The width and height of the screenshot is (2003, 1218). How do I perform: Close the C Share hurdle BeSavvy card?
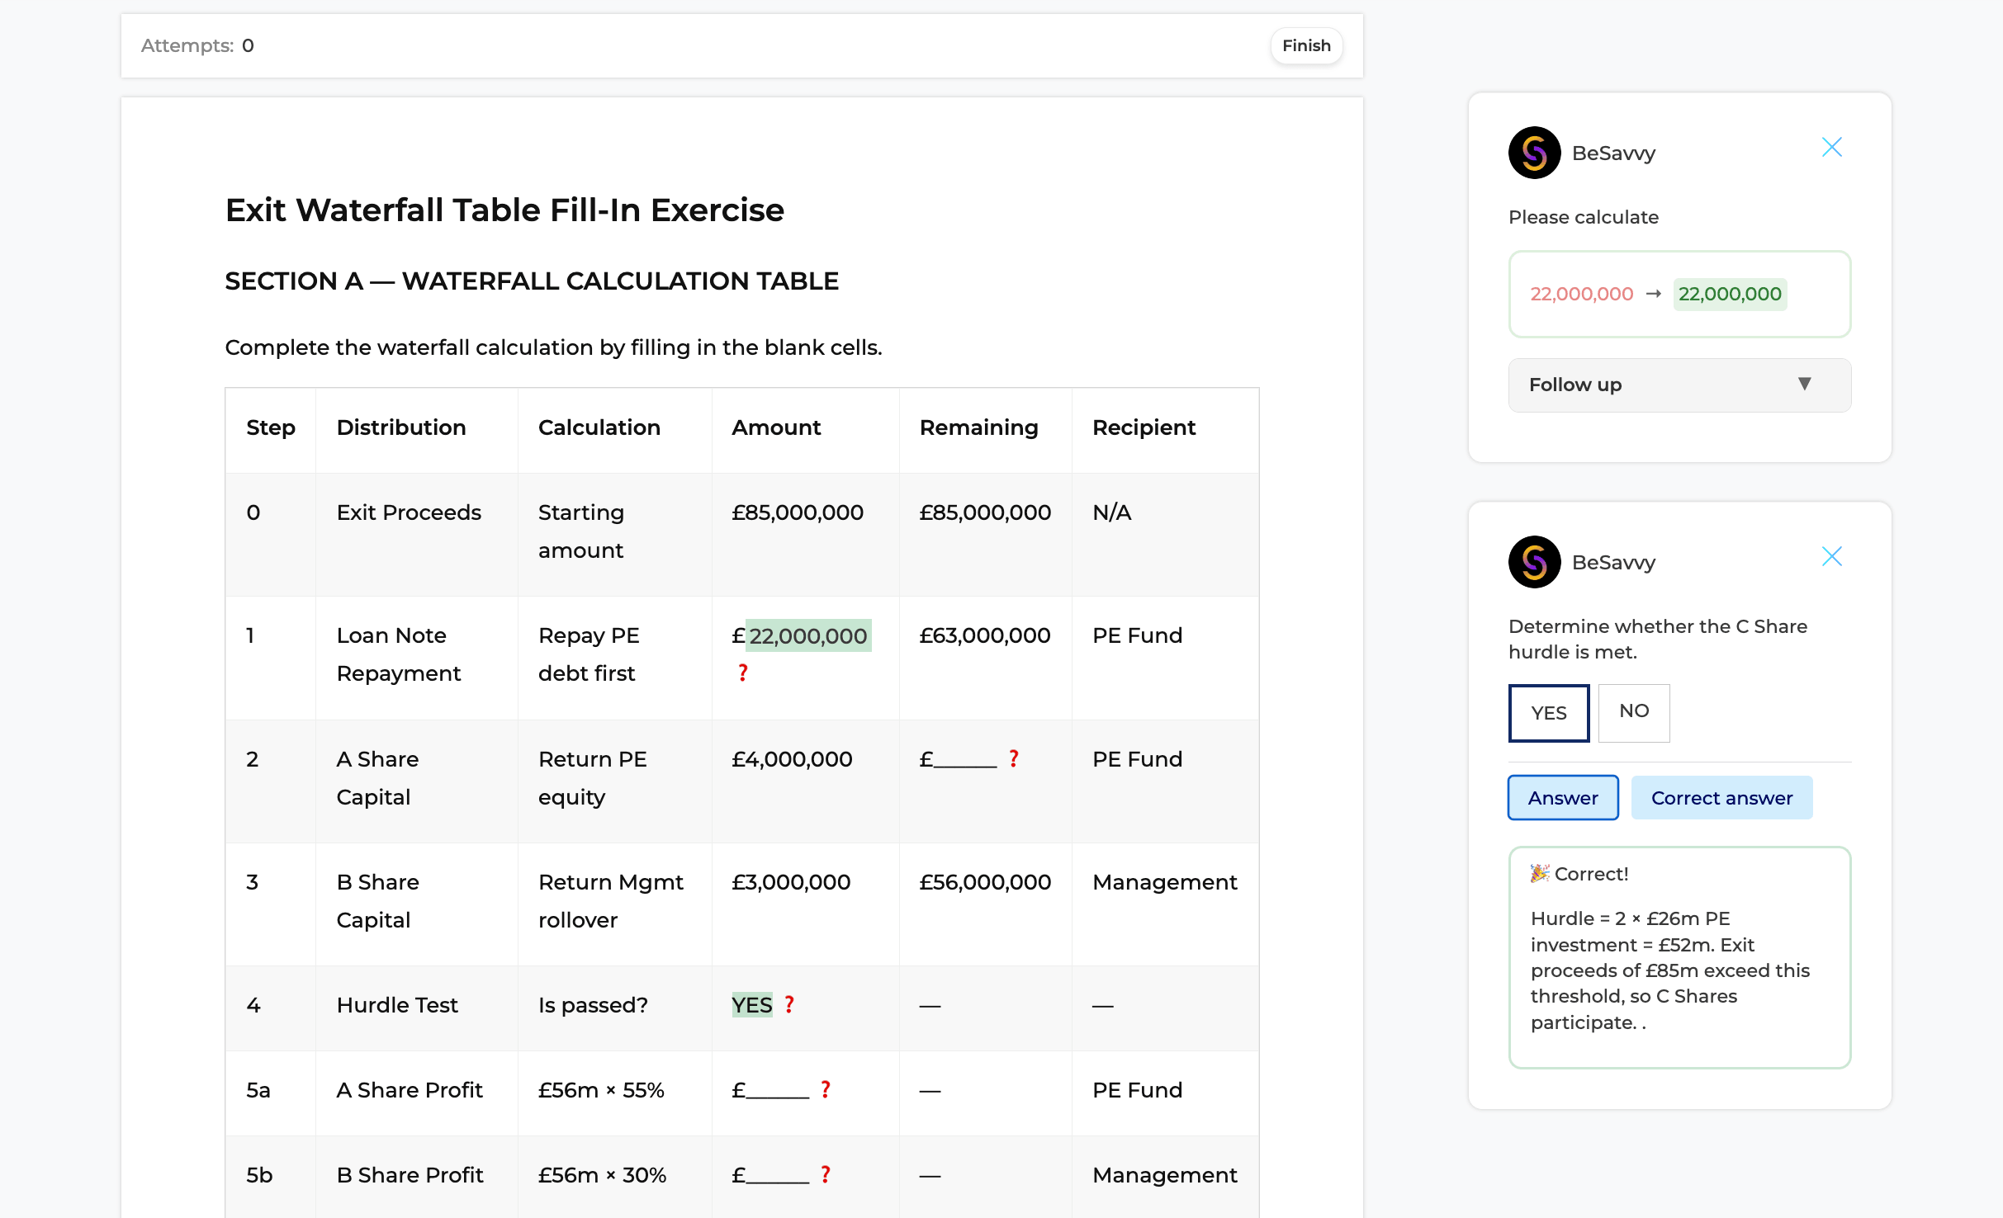(x=1831, y=557)
